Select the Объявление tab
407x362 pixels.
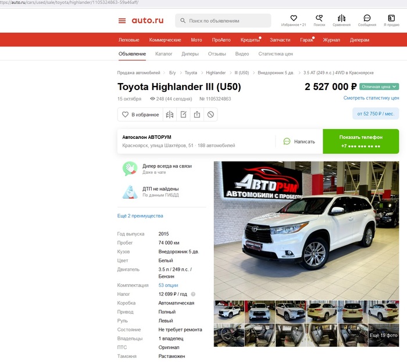(132, 54)
